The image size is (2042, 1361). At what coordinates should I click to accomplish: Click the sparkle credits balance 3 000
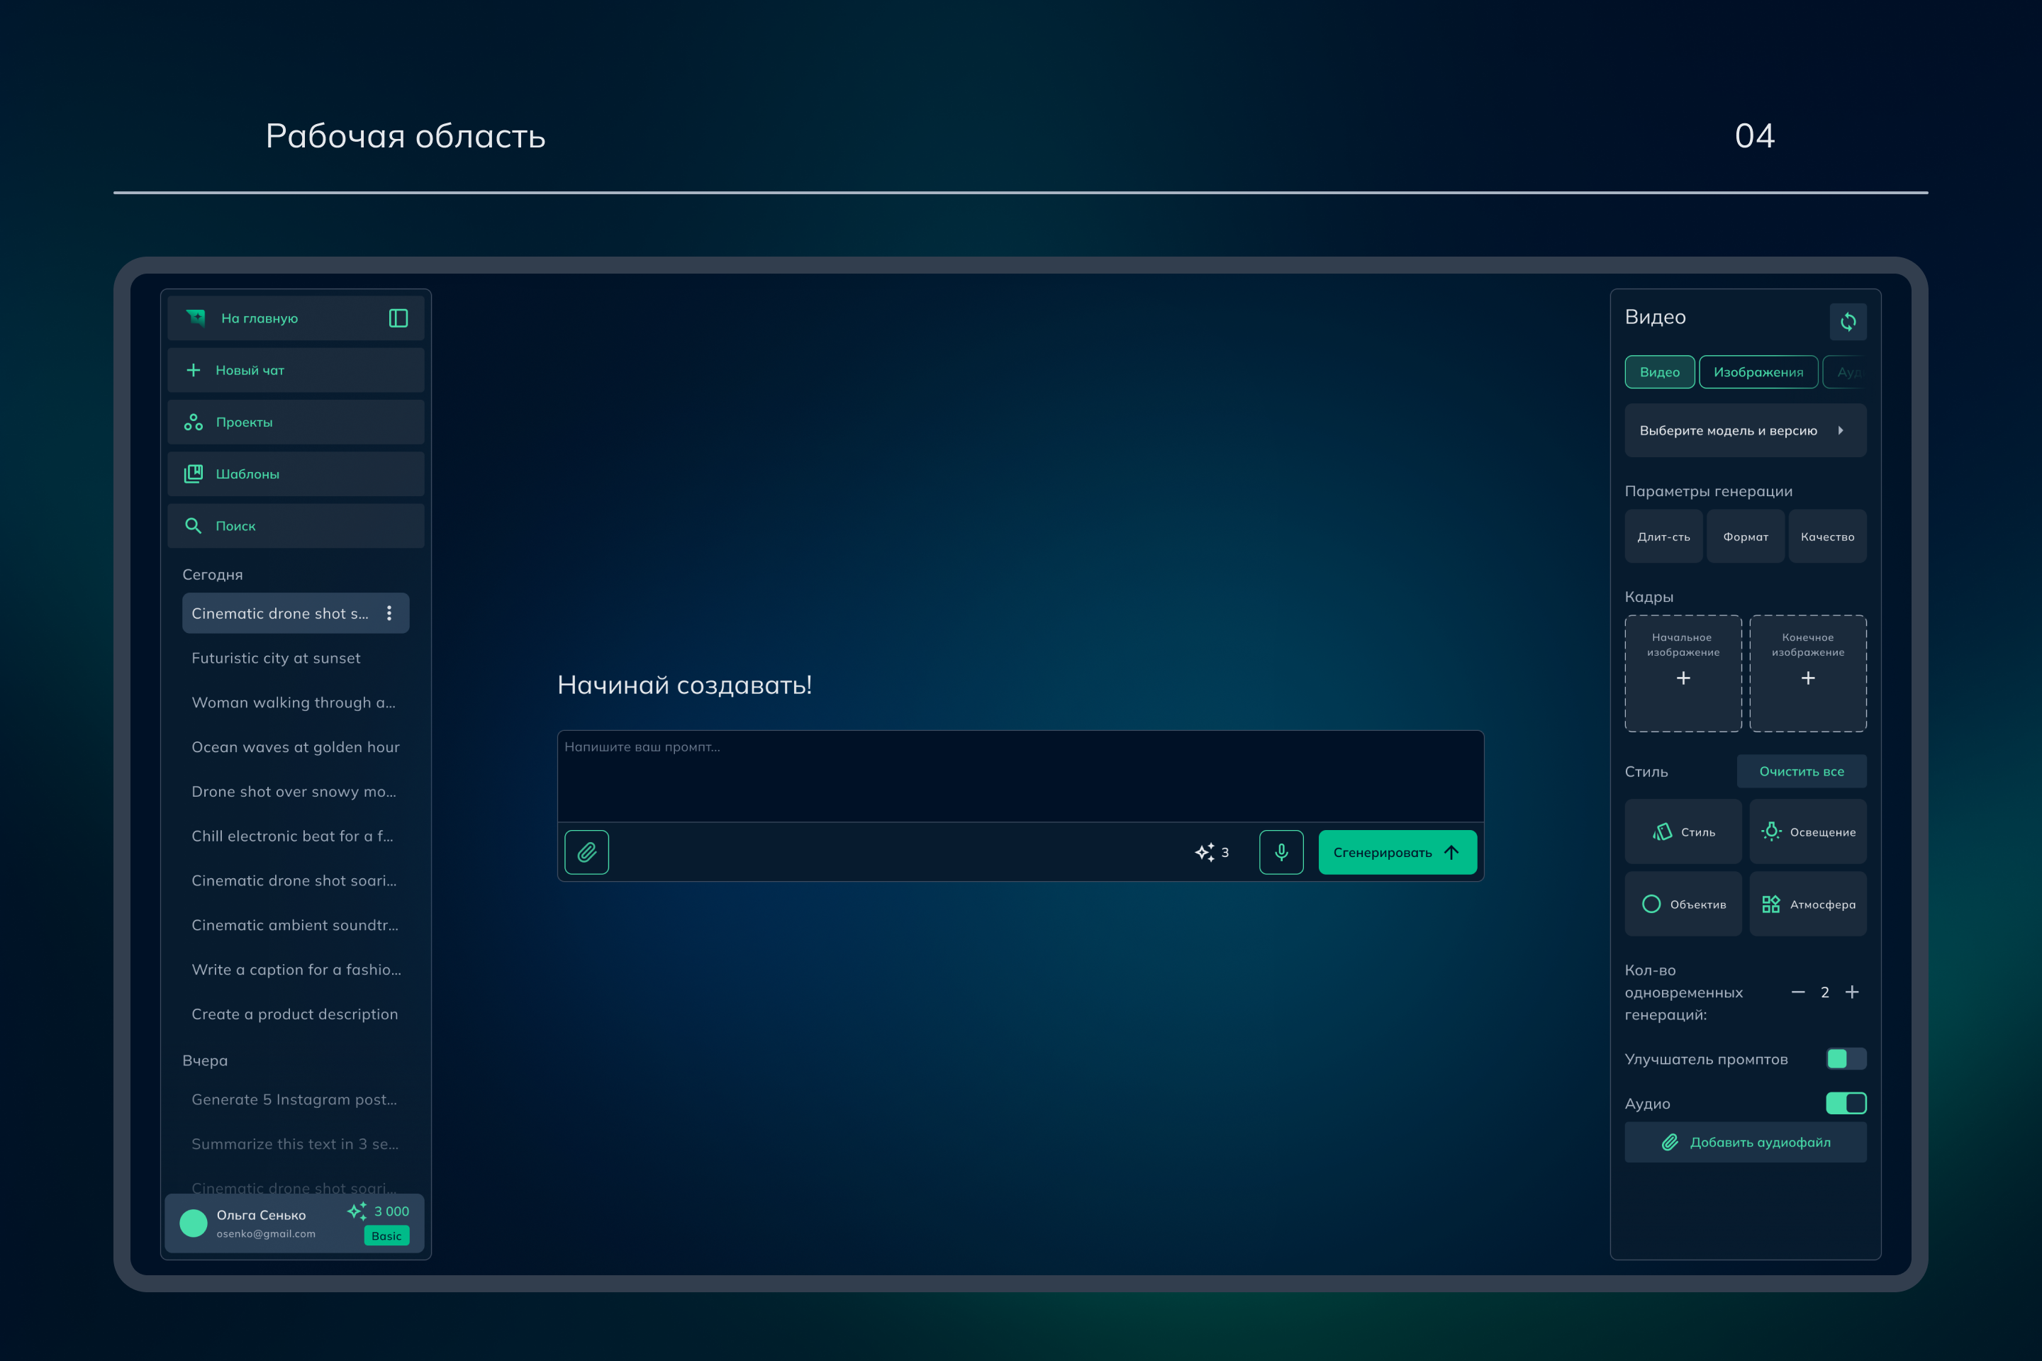[379, 1211]
